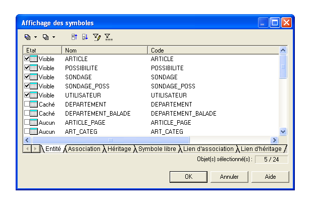Screen dimensions: 310x203
Task: Uncheck the SONDAGE visible checkbox
Action: click(x=27, y=76)
